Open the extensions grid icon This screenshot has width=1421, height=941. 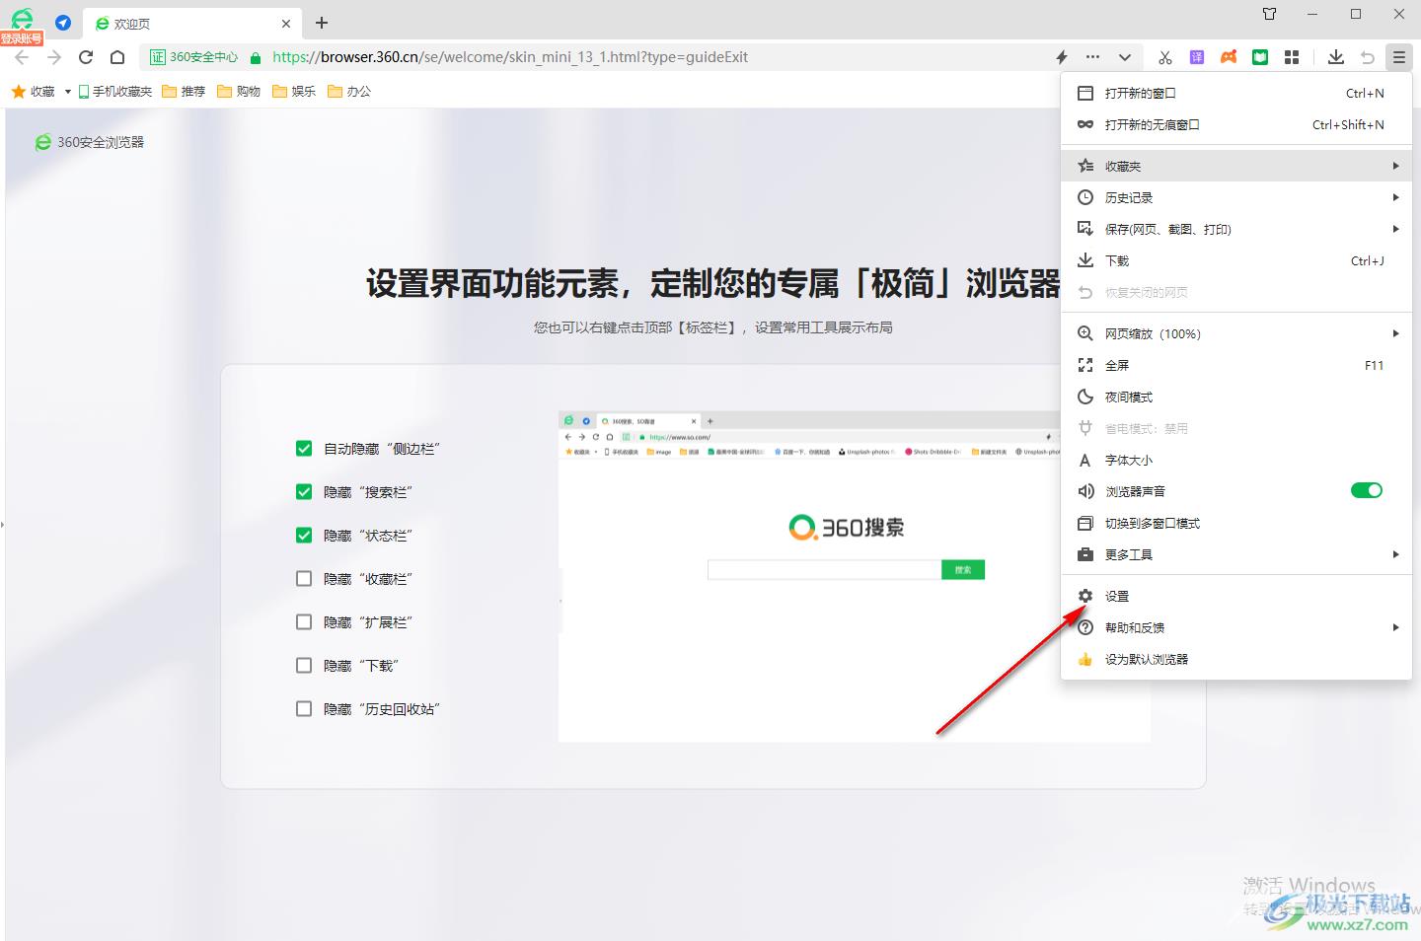[x=1292, y=57]
